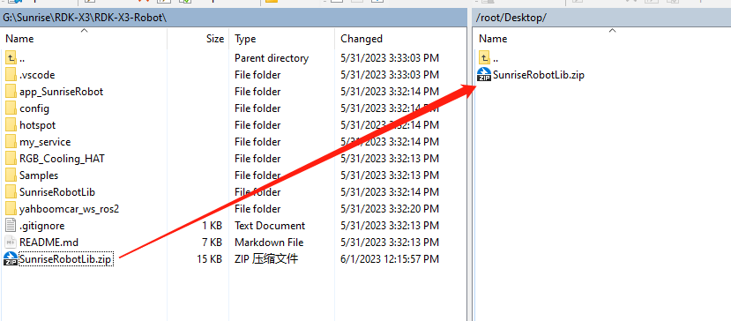This screenshot has width=731, height=321.
Task: Click the remote SunriseRobotLib.zip ZIP icon
Action: click(485, 75)
